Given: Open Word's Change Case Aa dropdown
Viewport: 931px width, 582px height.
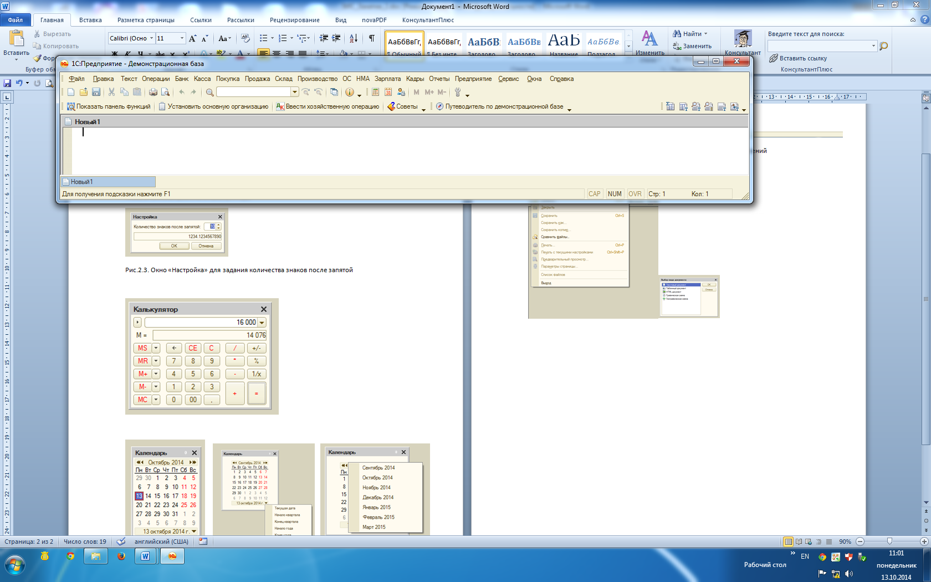Looking at the screenshot, I should [224, 38].
